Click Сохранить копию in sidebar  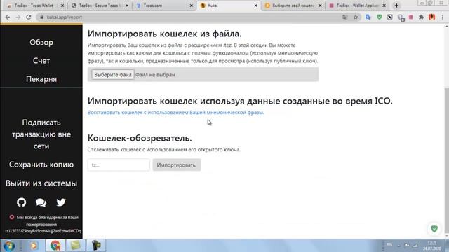[x=41, y=164]
